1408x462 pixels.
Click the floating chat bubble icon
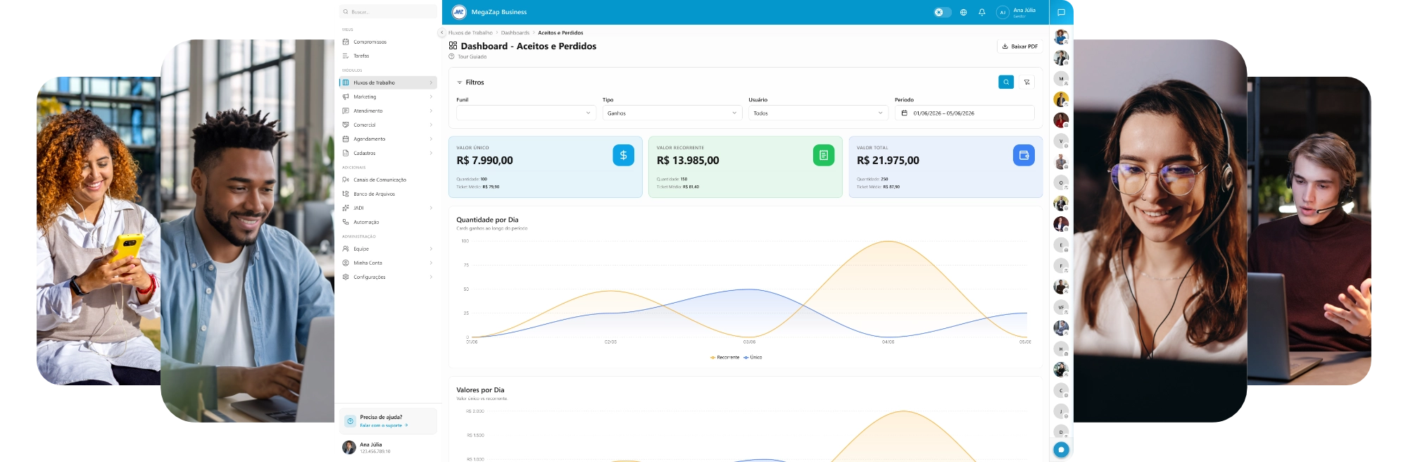coord(1061,449)
